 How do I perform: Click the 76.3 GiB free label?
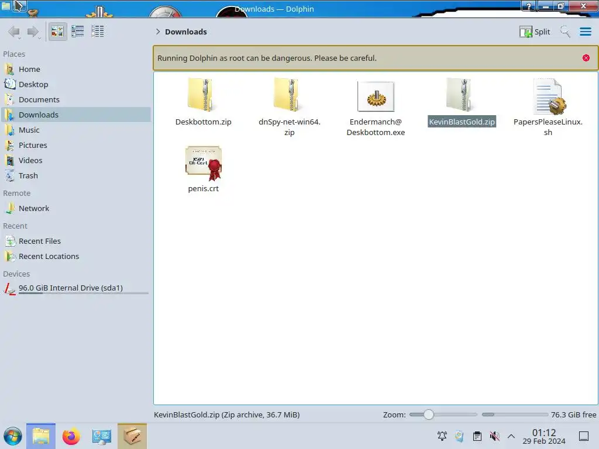[x=573, y=415]
